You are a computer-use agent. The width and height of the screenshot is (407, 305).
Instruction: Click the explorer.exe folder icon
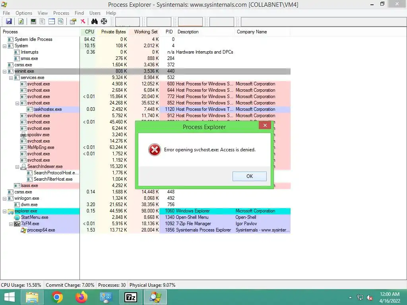11,211
